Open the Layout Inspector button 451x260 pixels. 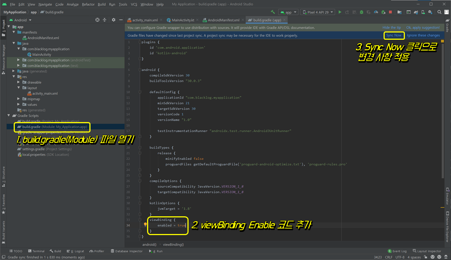coord(427,251)
